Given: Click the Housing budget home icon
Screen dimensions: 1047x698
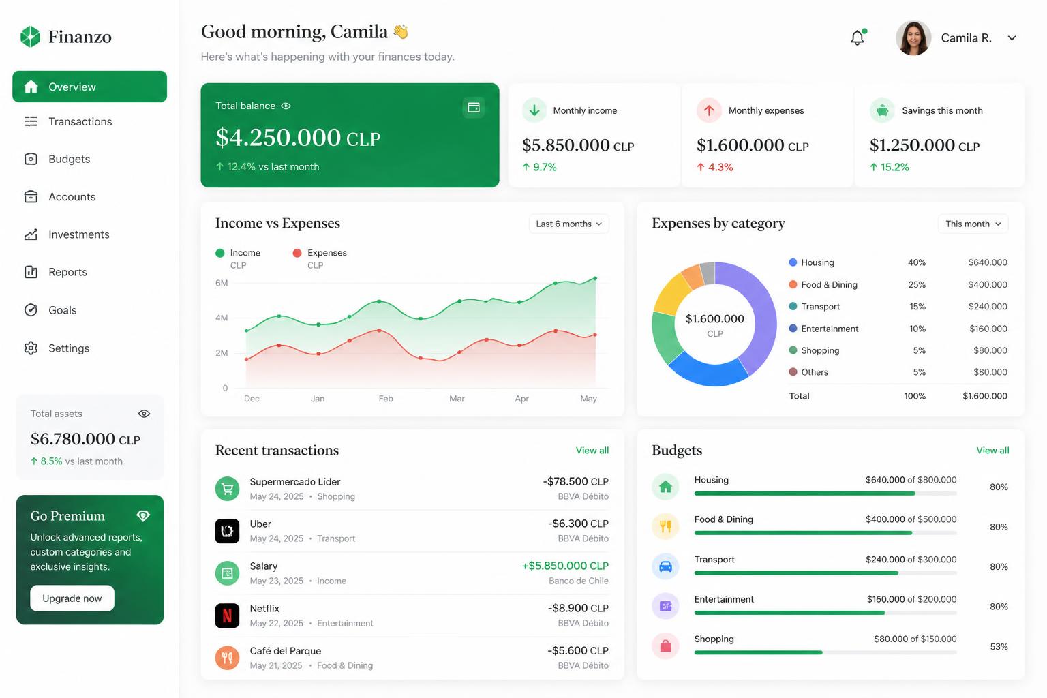Looking at the screenshot, I should pos(665,487).
